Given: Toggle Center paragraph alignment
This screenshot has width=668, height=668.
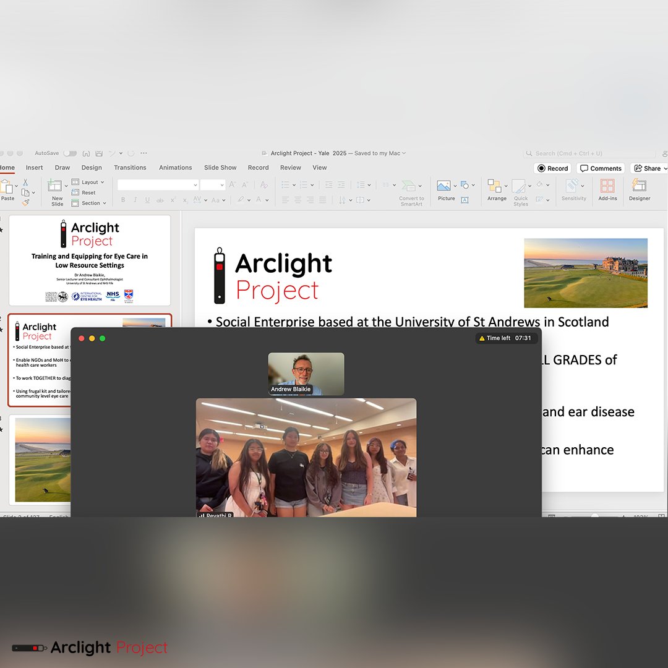Looking at the screenshot, I should point(298,200).
